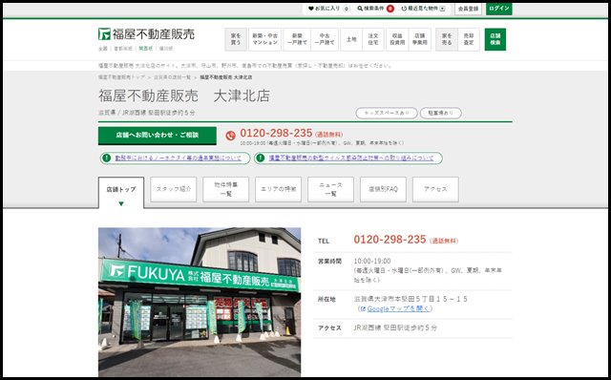Switch to the スタッフ紹介 tab
This screenshot has width=611, height=380.
point(174,189)
